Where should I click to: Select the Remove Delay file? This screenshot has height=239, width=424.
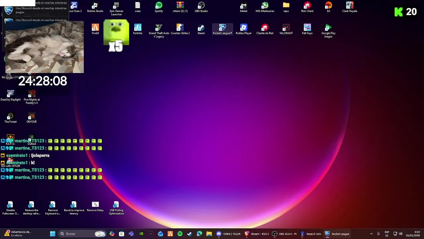click(x=95, y=206)
